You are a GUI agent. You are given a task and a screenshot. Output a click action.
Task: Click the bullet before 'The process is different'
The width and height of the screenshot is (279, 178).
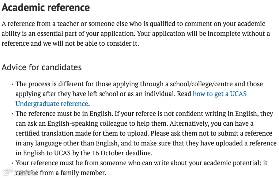pyautogui.click(x=12, y=84)
